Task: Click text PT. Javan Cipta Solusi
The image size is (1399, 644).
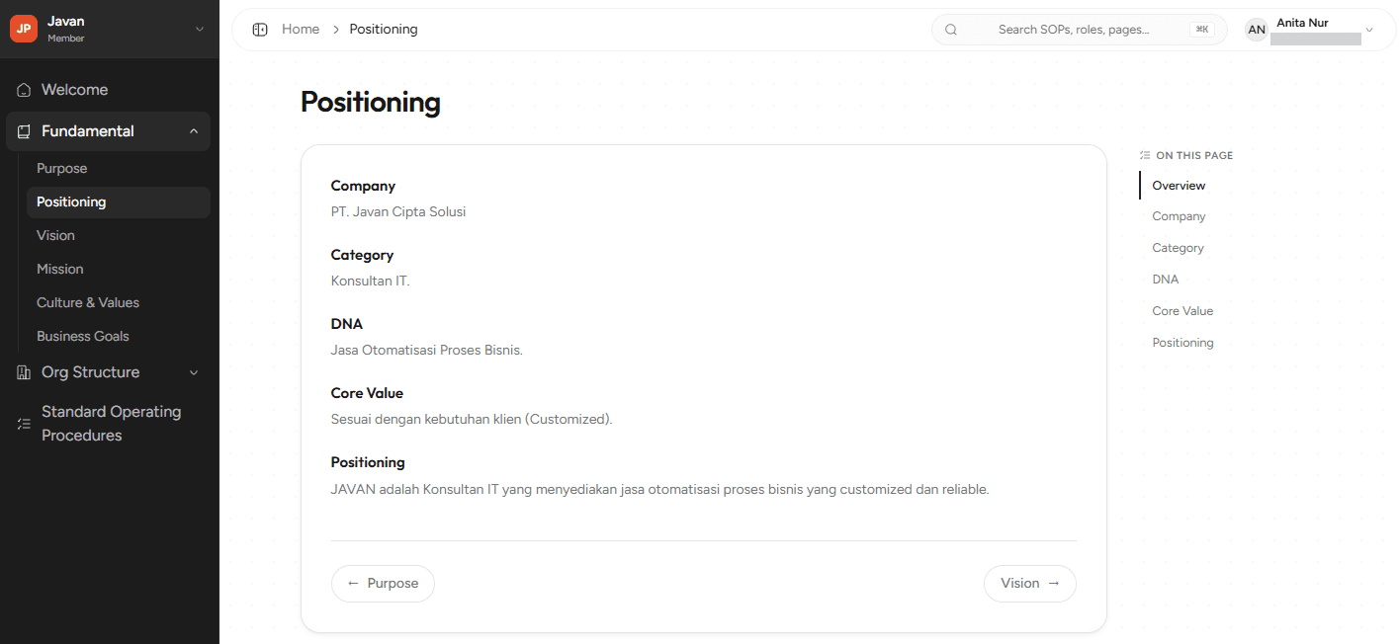Action: pos(398,211)
